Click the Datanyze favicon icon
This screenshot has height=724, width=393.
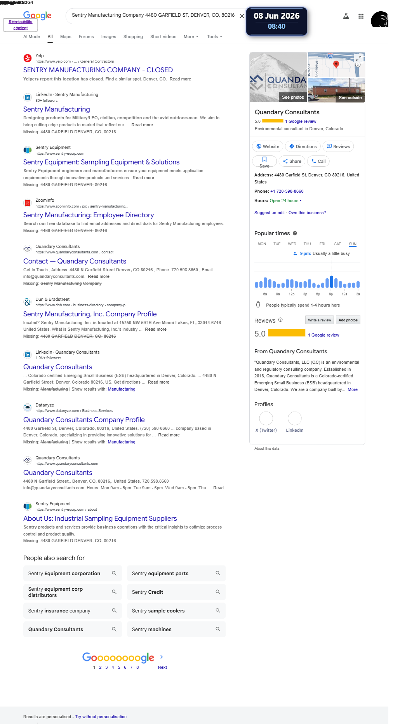[x=28, y=408]
